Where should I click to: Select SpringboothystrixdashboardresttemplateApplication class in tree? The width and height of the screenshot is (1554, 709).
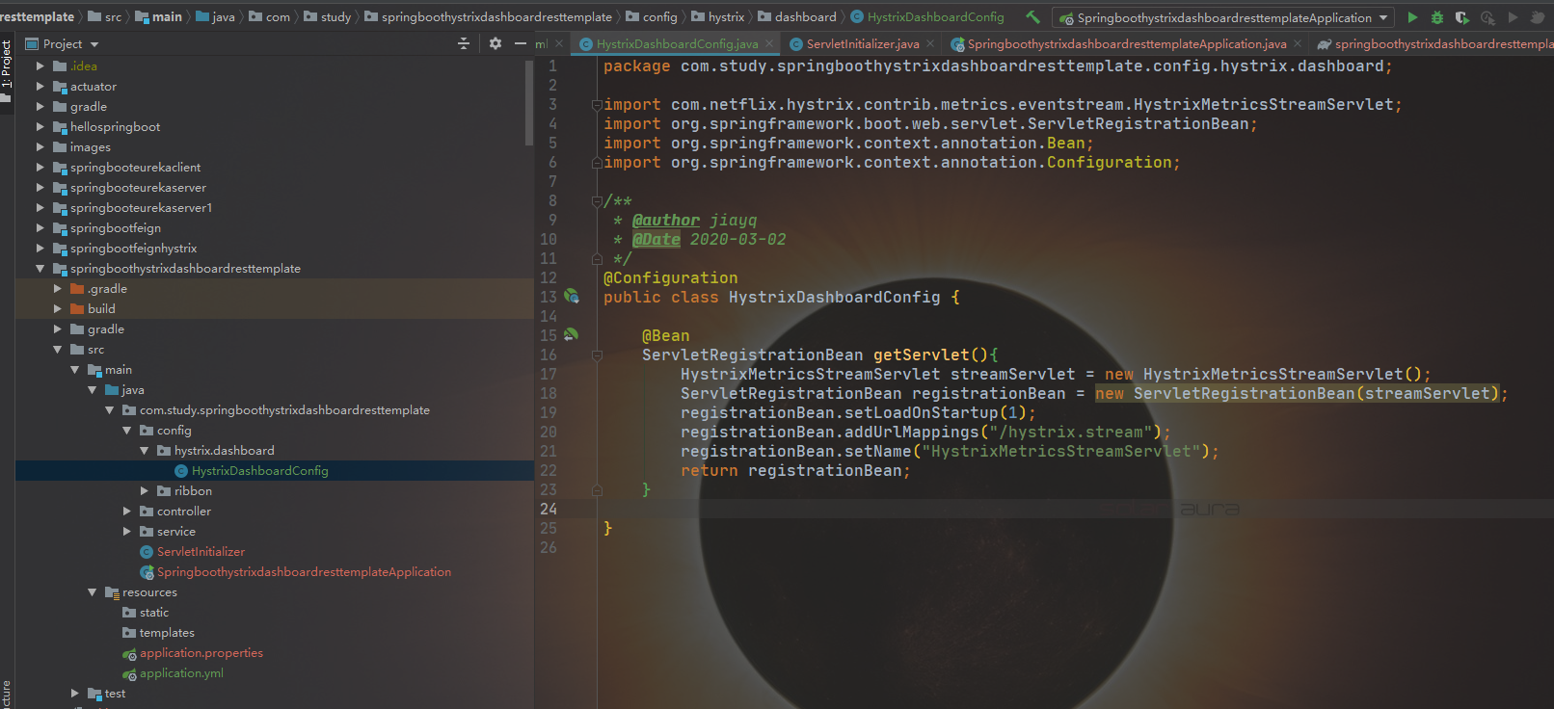tap(304, 571)
